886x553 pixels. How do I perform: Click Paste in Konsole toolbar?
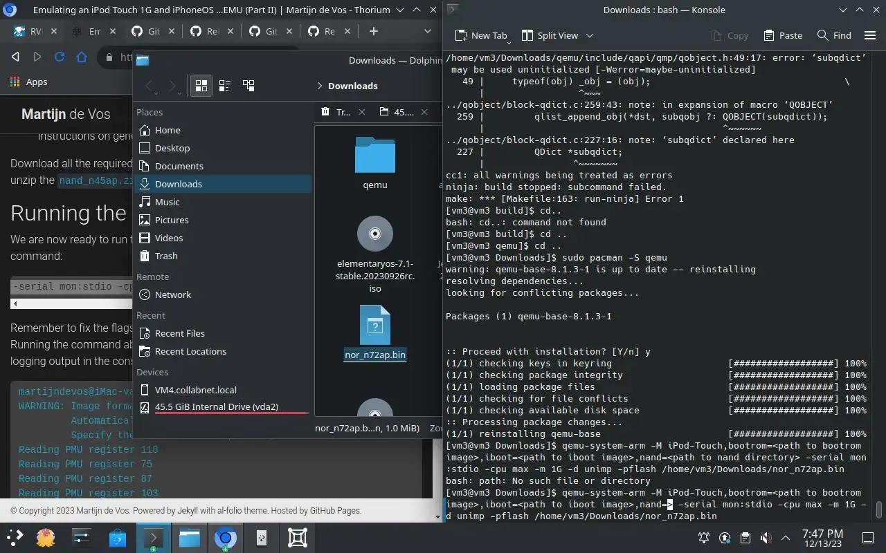click(x=783, y=35)
